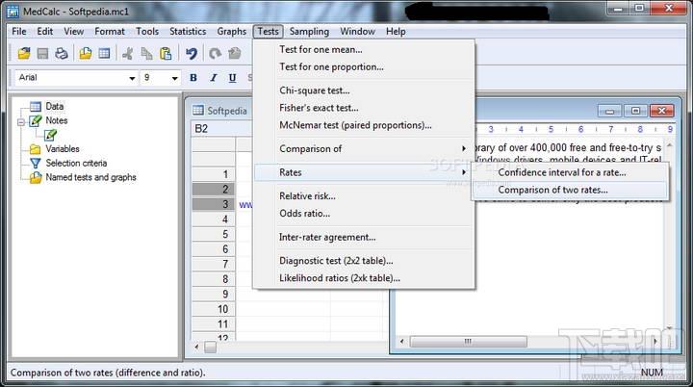This screenshot has width=693, height=387.
Task: Close the open Tests menu
Action: 268,32
